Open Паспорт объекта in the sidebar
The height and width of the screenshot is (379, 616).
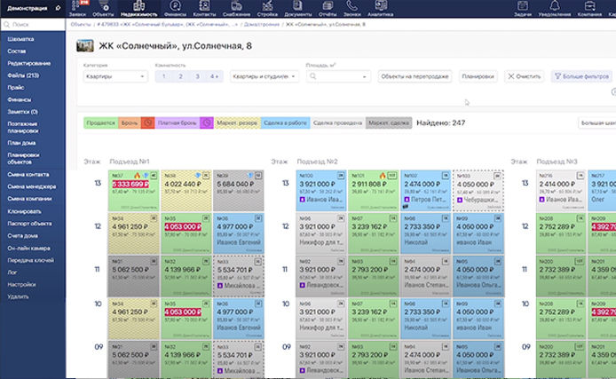coord(29,224)
